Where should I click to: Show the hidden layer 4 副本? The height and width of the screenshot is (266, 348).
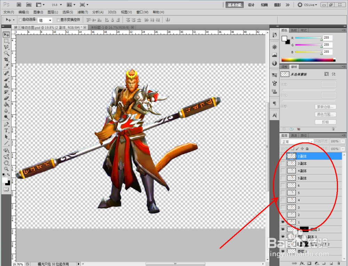pos(283,171)
